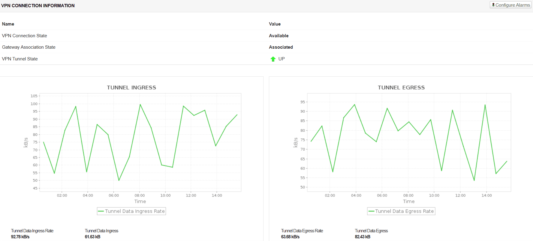Click the alarm icon beside Configure Alarms
The width and height of the screenshot is (533, 241).
tap(493, 5)
